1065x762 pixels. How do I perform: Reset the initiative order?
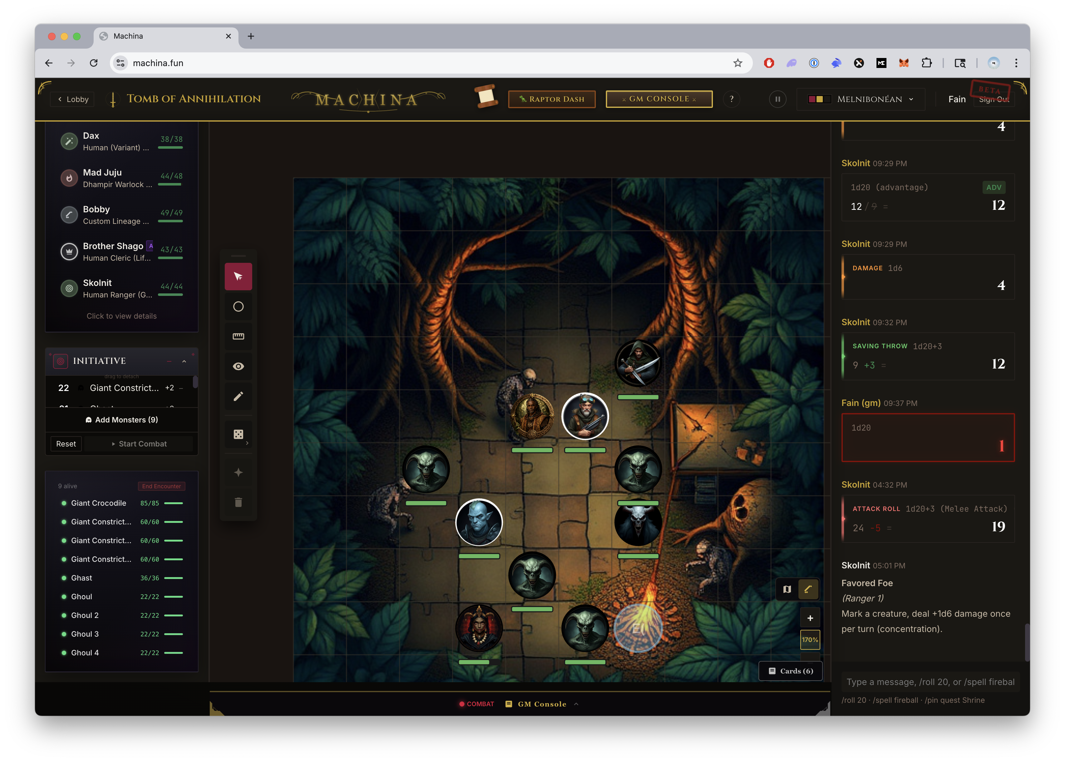(66, 444)
